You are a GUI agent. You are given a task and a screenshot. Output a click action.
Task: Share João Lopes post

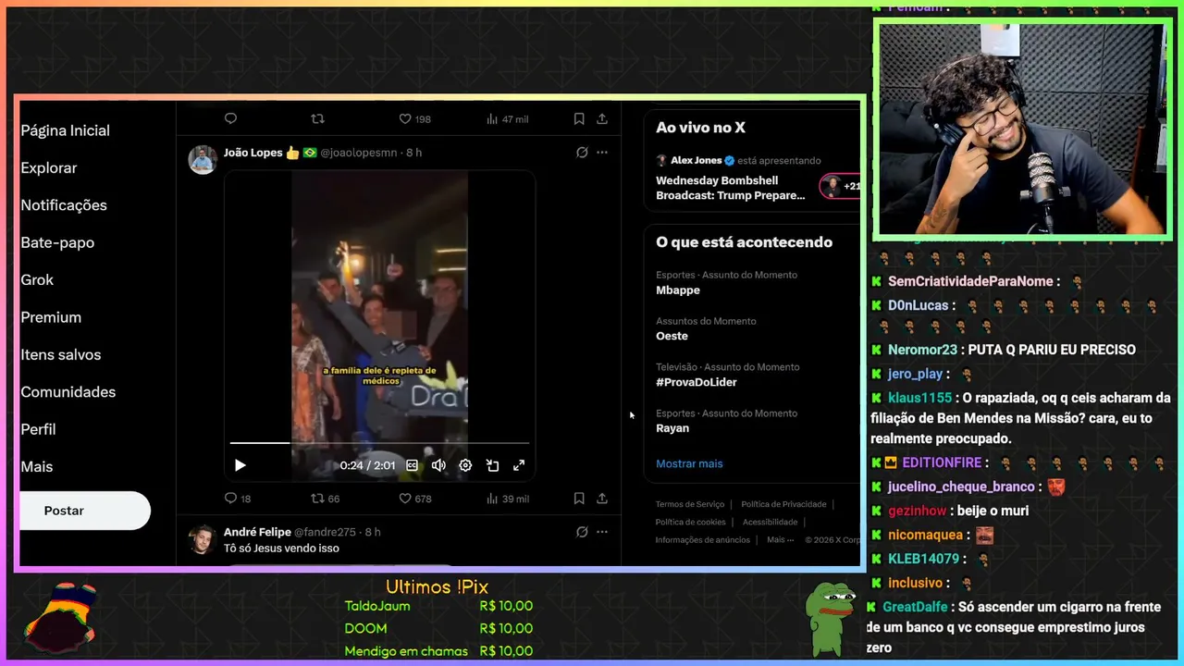point(602,499)
